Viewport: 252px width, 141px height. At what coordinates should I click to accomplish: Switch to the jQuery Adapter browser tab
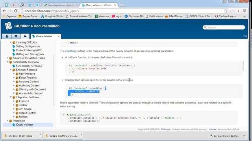[98, 5]
